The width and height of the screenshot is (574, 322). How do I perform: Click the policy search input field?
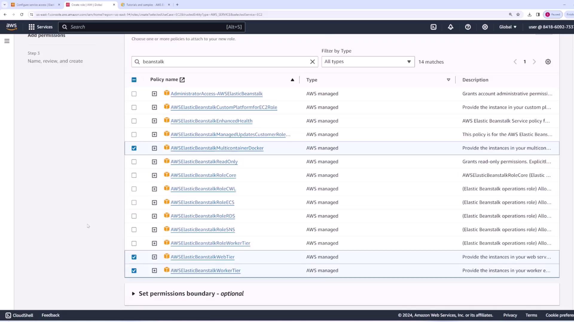(224, 62)
